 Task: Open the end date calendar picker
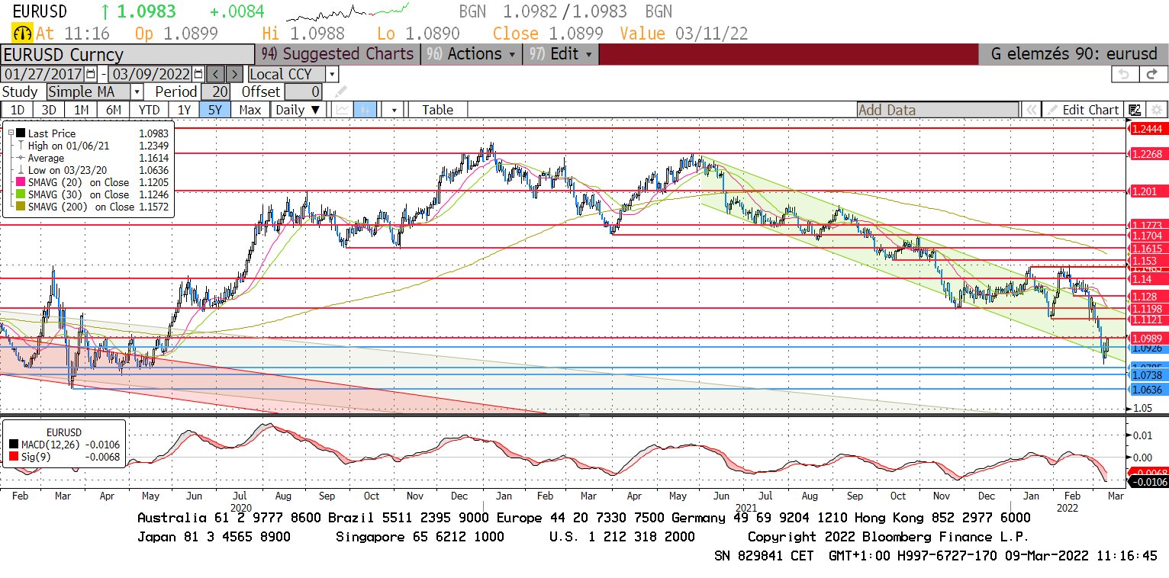click(x=198, y=74)
